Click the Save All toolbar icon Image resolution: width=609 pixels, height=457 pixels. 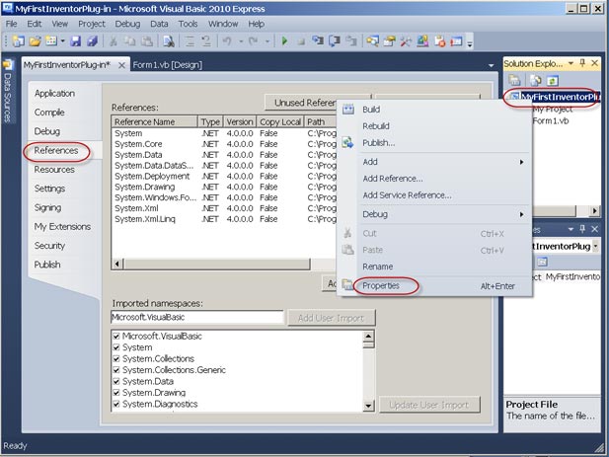[x=93, y=41]
